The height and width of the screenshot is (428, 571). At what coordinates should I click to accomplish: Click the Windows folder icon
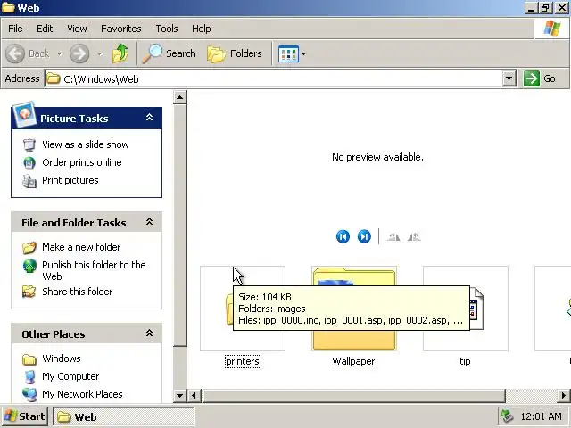[x=29, y=359]
